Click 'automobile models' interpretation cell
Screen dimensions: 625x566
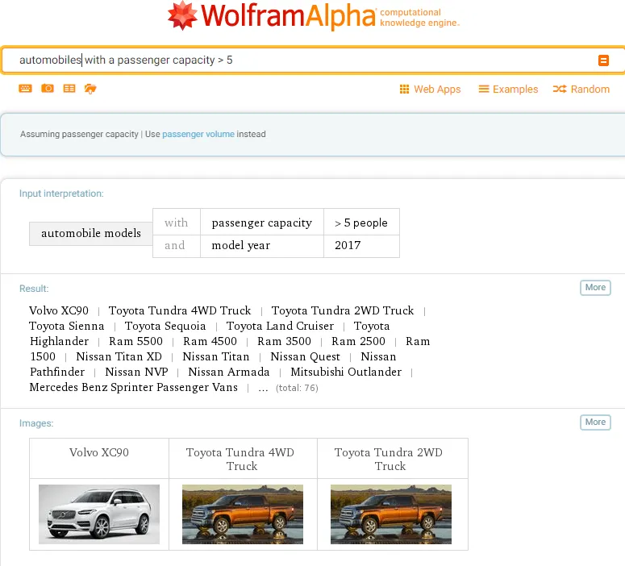[91, 233]
